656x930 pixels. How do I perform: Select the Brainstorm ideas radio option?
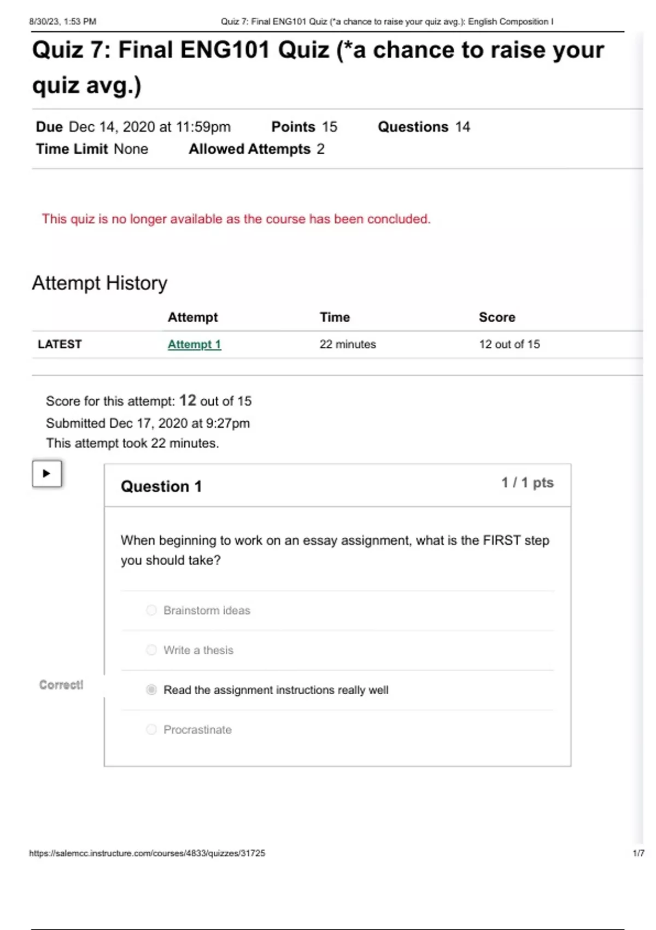coord(151,610)
